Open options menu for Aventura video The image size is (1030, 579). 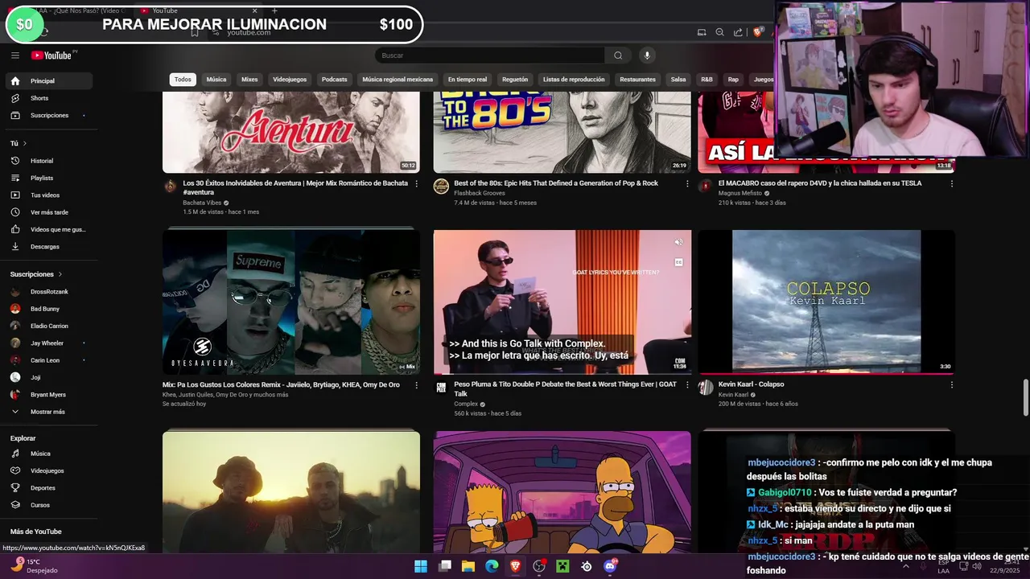click(x=416, y=184)
